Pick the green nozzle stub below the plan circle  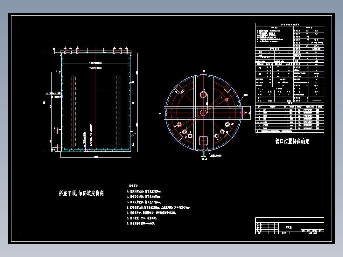203,154
